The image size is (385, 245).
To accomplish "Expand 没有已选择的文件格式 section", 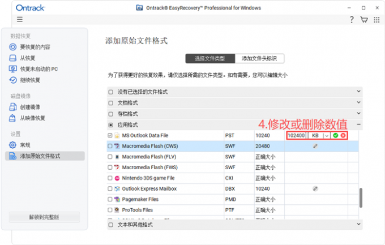I will point(358,91).
